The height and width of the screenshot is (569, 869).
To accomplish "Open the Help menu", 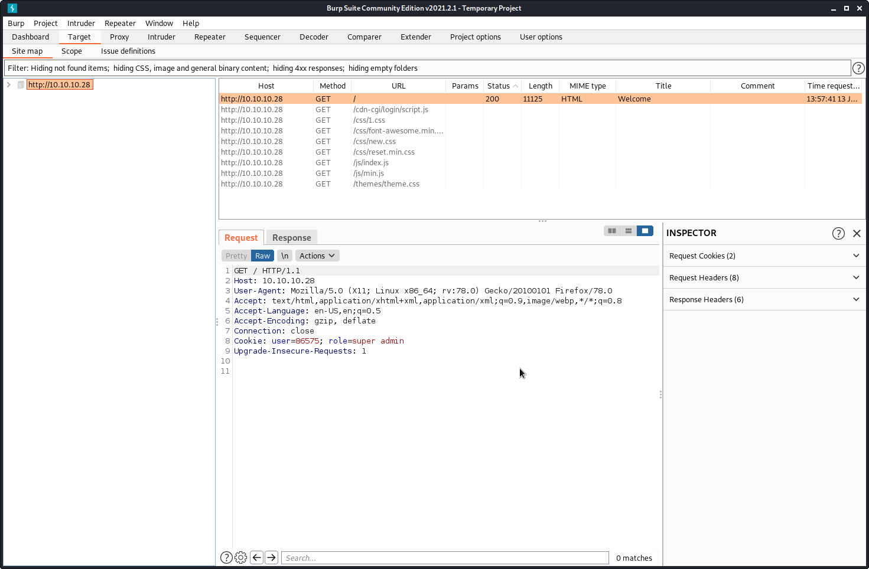I will point(191,23).
